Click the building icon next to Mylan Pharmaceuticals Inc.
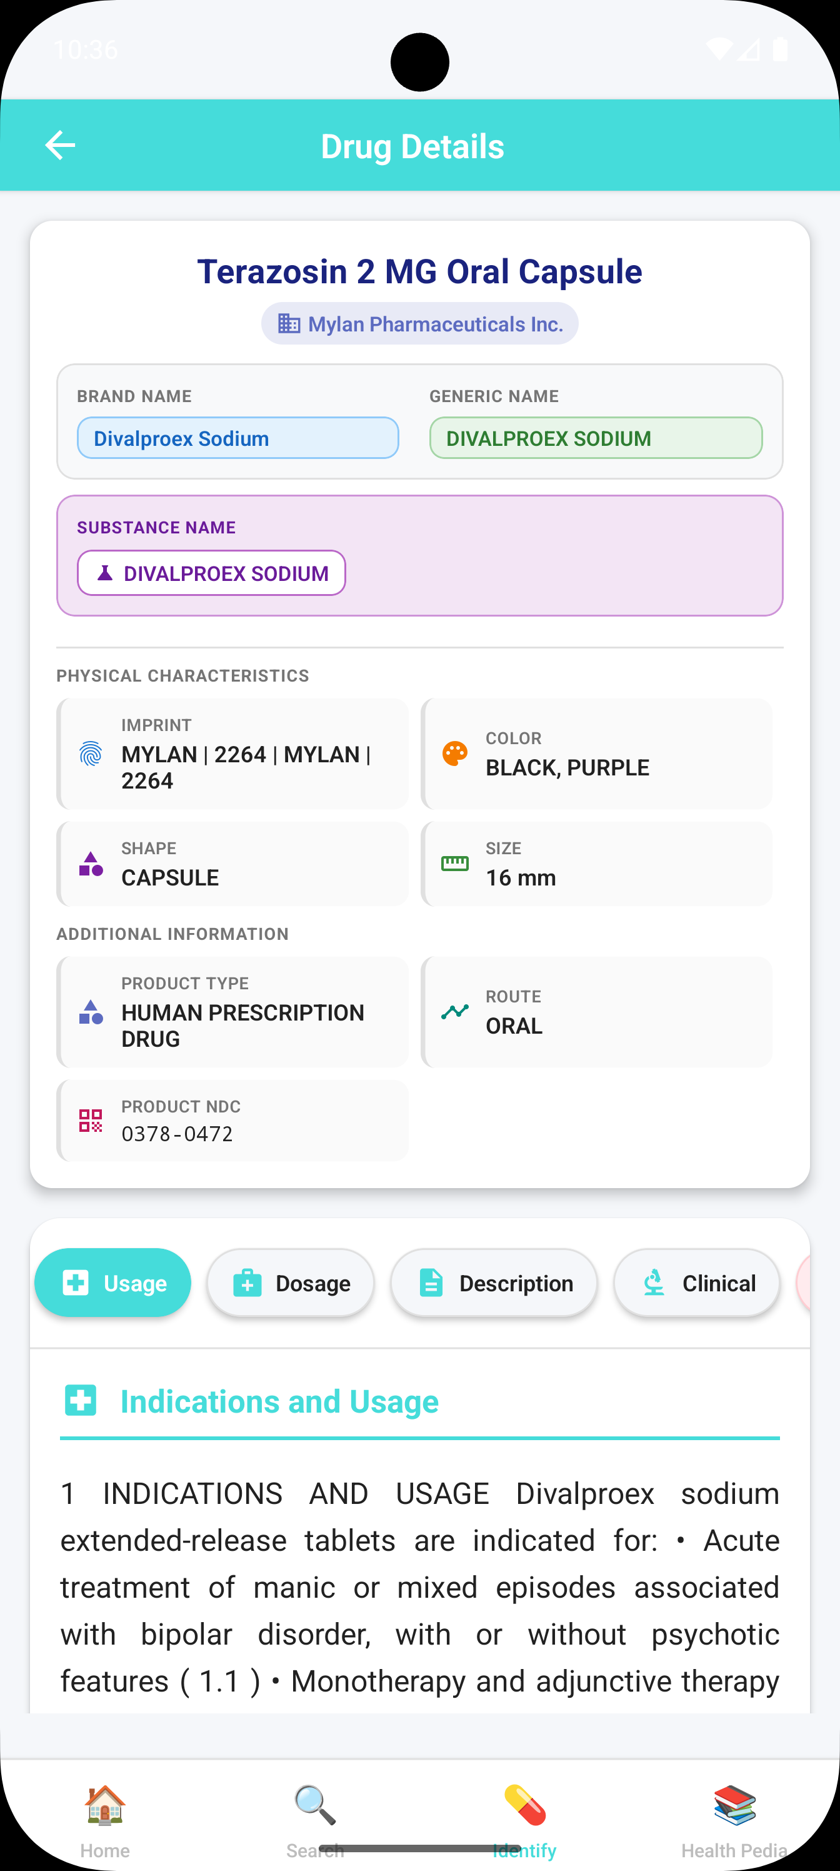 [289, 324]
